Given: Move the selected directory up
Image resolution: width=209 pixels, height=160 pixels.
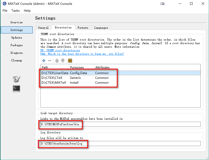Looking at the screenshot, I should click(57, 61).
